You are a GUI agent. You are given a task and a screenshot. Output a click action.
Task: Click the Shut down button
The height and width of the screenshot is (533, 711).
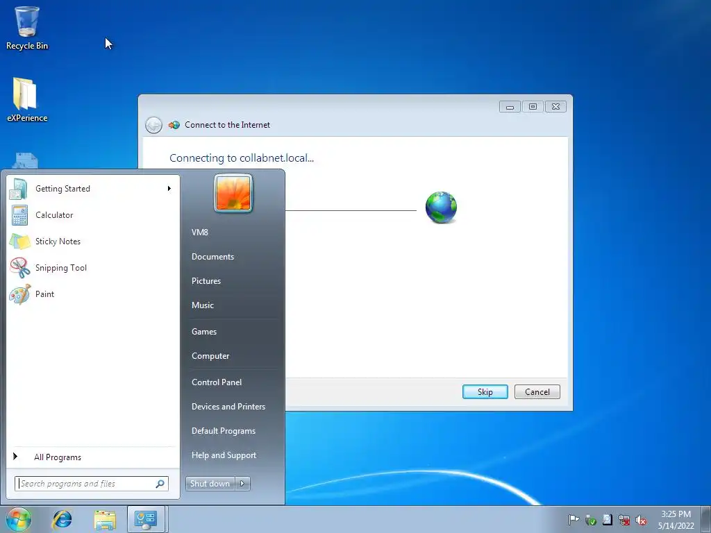click(x=210, y=484)
